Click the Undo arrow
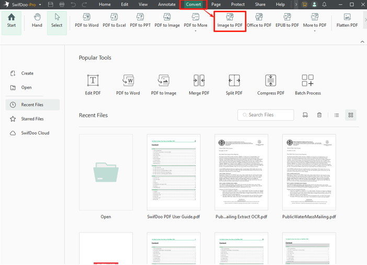 (73, 5)
